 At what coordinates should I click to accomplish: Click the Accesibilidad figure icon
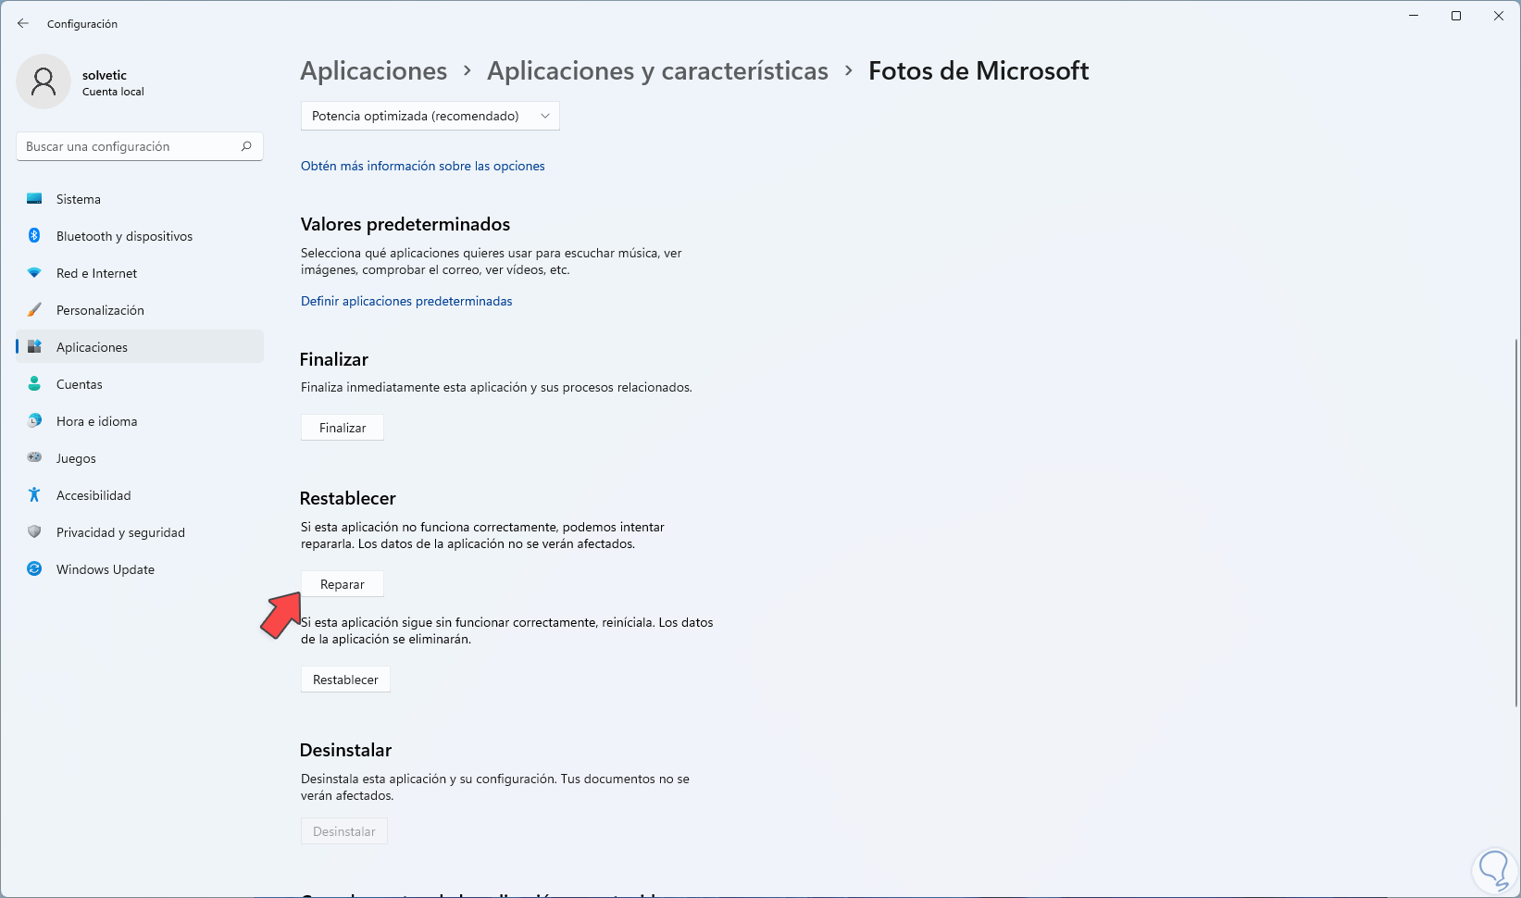tap(34, 495)
